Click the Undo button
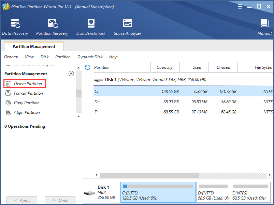Viewport: 274px width, 205px height. point(60,200)
